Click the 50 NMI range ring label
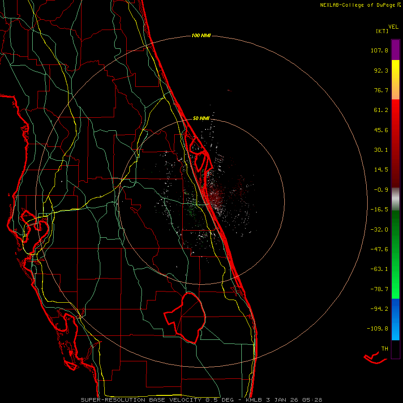The image size is (403, 403). (201, 118)
